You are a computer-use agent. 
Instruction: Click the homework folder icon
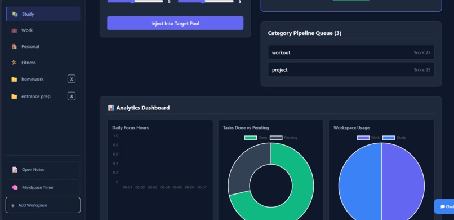(14, 79)
